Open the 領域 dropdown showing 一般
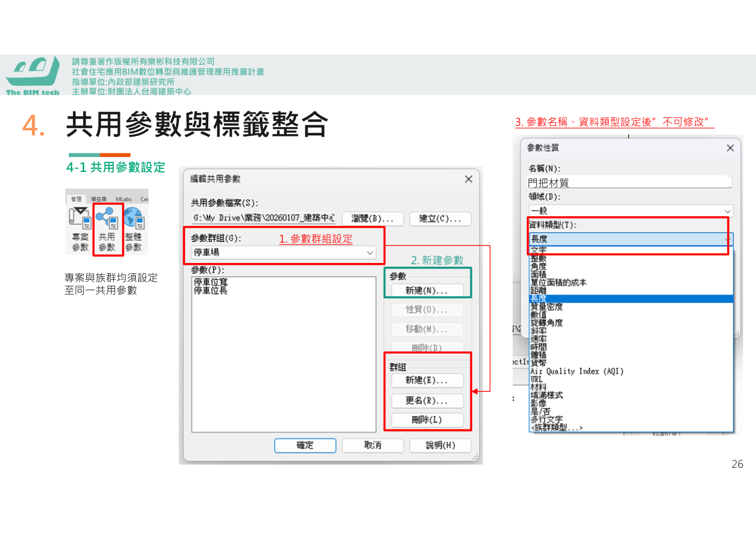The height and width of the screenshot is (535, 756). point(631,211)
